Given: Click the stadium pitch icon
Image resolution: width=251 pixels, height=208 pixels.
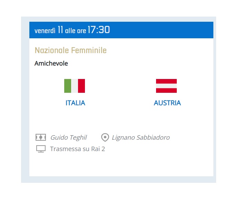Looking at the screenshot, I should [x=41, y=137].
